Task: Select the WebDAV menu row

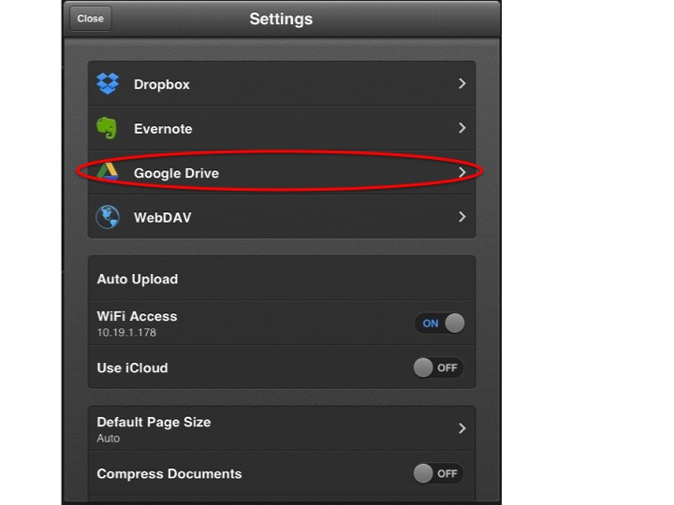Action: tap(281, 217)
